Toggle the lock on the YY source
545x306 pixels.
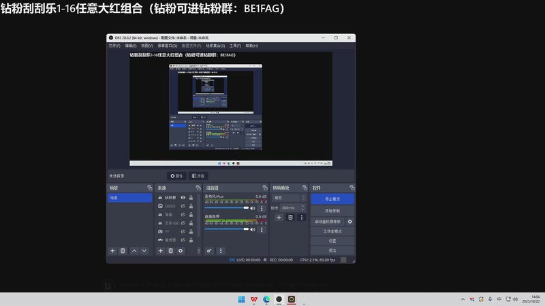coord(191,231)
